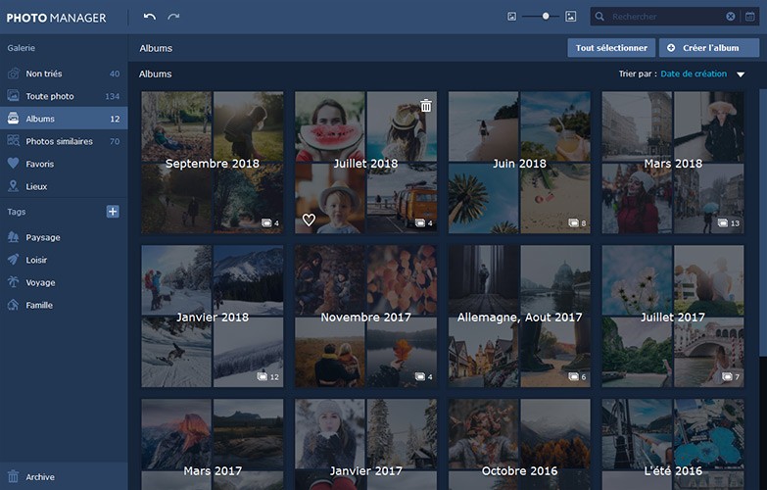Open Non triés in the sidebar
Image resolution: width=767 pixels, height=490 pixels.
64,73
